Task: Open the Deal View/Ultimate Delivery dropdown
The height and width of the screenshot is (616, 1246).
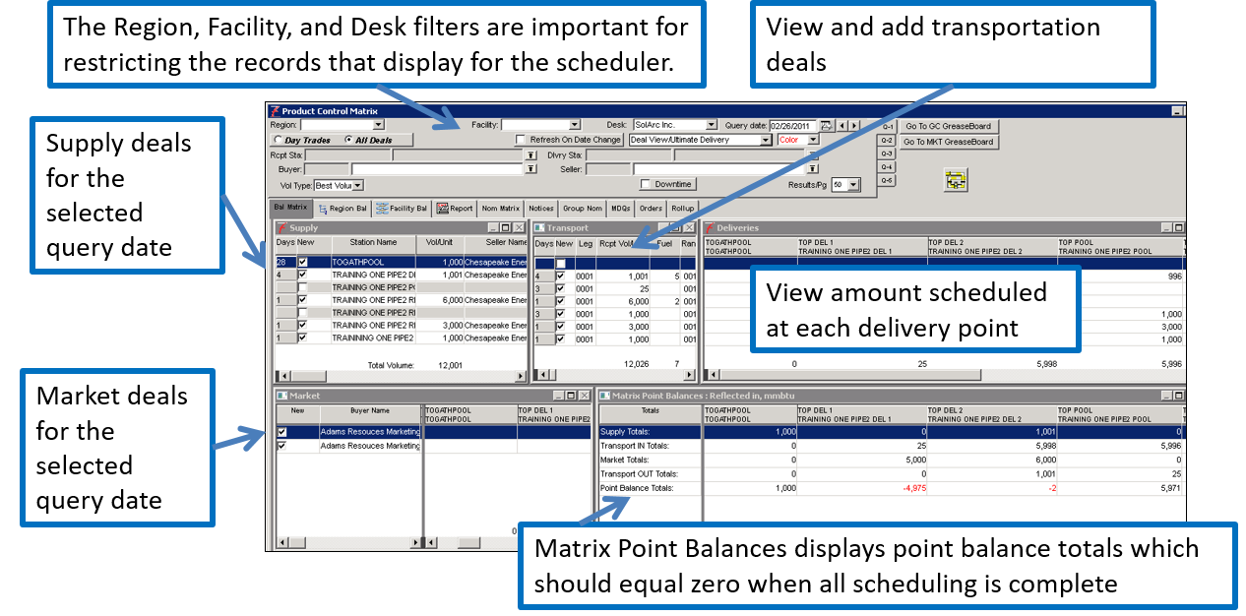Action: (766, 141)
